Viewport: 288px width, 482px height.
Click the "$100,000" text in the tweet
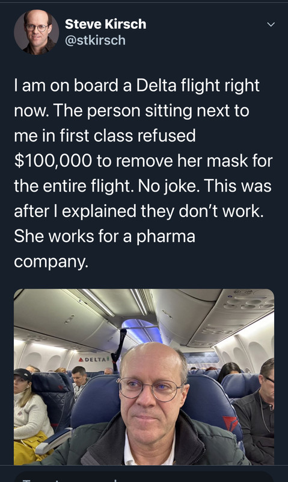pos(53,161)
